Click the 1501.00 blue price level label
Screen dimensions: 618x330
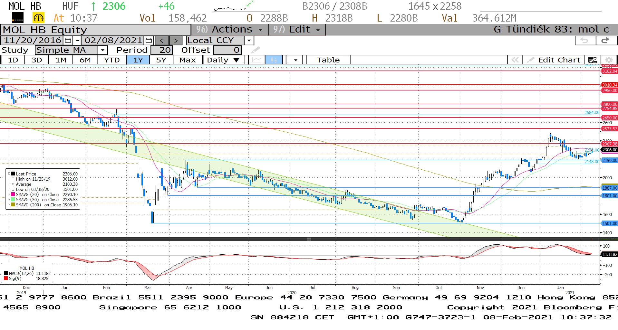coord(610,223)
